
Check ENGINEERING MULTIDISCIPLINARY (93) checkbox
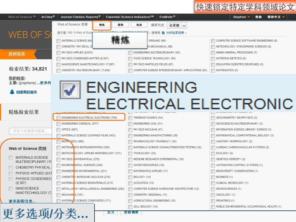point(130,53)
